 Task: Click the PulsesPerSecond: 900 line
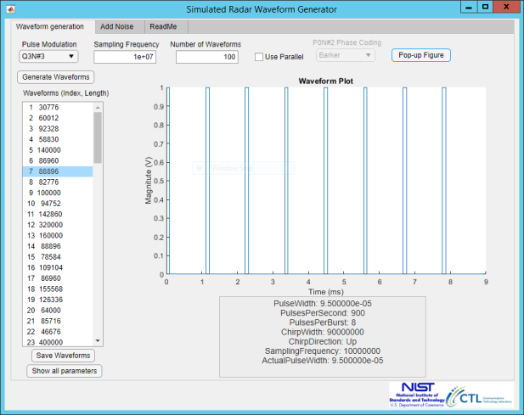click(x=323, y=313)
